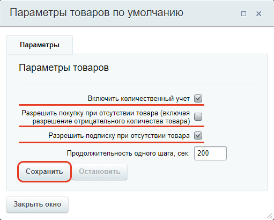
Task: Click the Продолжительность одного шага, сек label
Action: click(128, 153)
